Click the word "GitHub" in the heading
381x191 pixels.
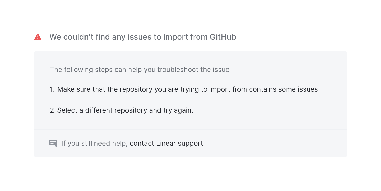(223, 37)
